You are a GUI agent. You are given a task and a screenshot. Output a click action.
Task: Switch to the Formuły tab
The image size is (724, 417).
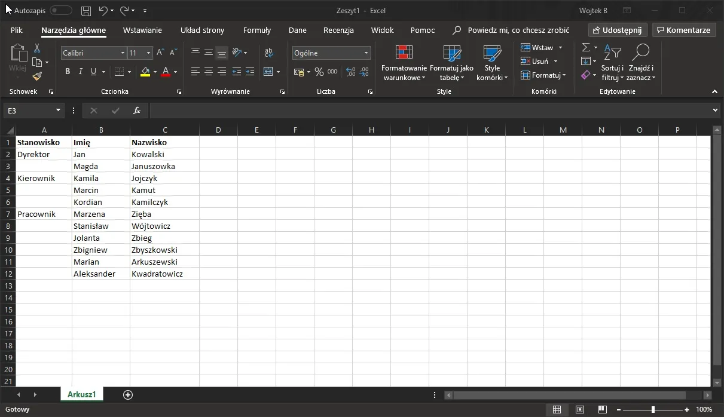(257, 30)
